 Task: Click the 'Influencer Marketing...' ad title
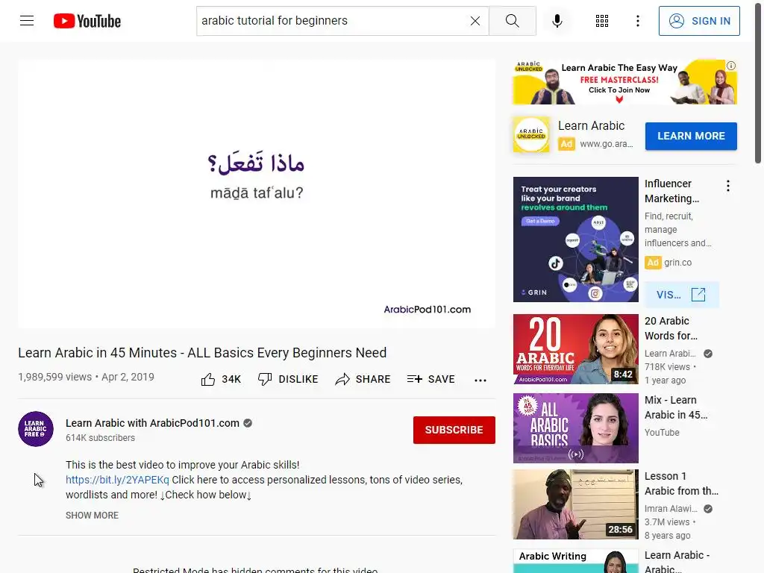pyautogui.click(x=671, y=191)
